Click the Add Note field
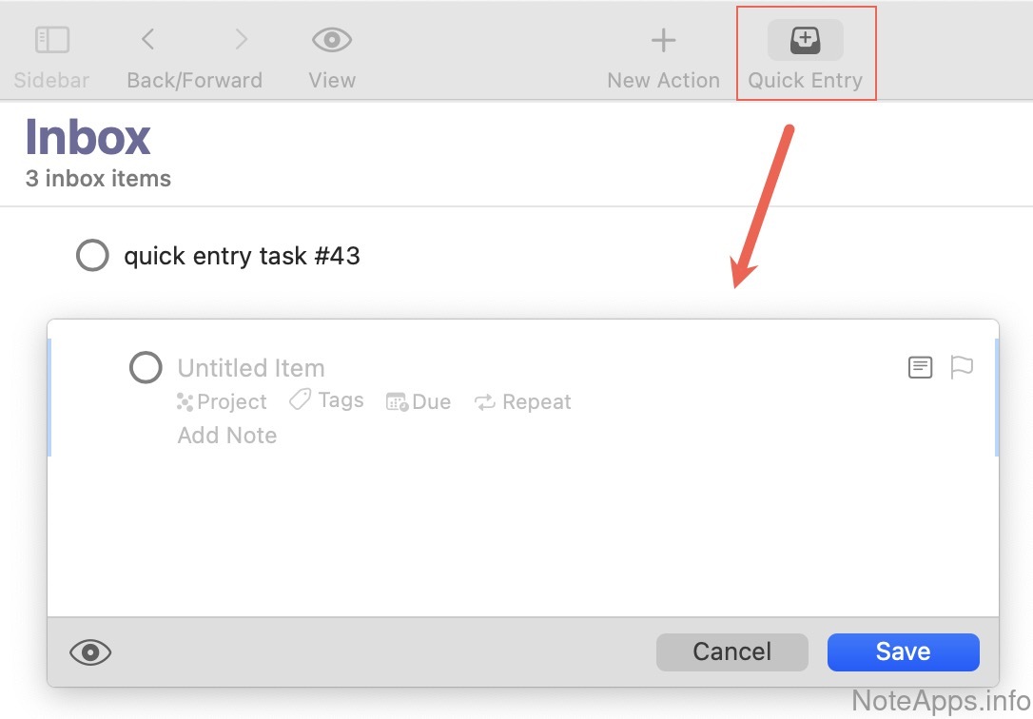 coord(227,436)
